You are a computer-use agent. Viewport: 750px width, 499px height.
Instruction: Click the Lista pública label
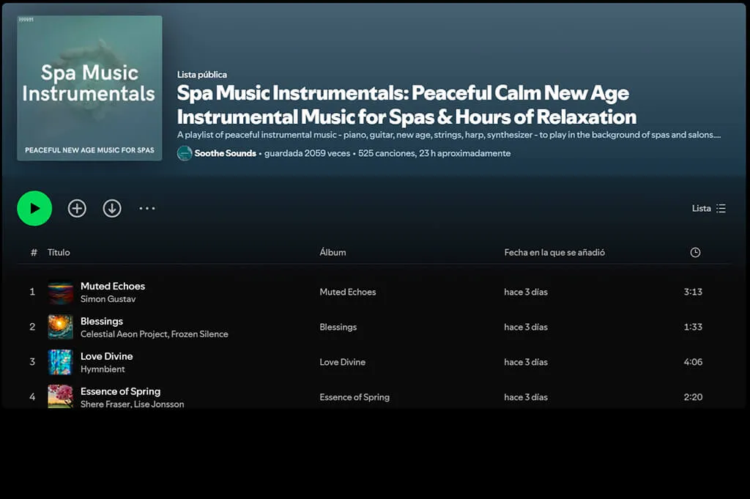(x=202, y=75)
